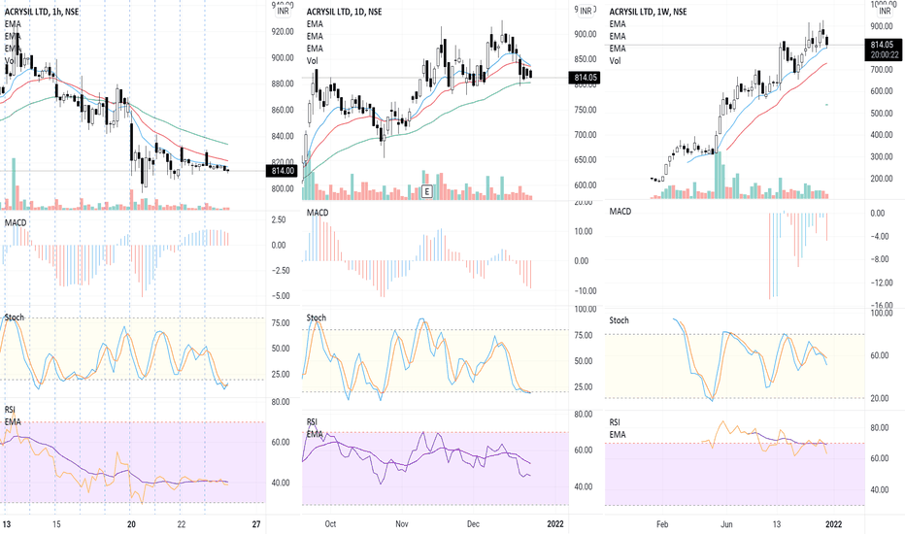Open the INR currency selector on the 1h chart

point(284,11)
